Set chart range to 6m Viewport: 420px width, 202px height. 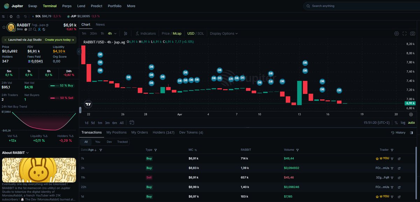click(x=114, y=123)
